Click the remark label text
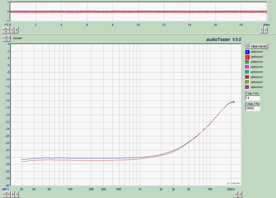The height and width of the screenshot is (198, 276). click(18, 38)
